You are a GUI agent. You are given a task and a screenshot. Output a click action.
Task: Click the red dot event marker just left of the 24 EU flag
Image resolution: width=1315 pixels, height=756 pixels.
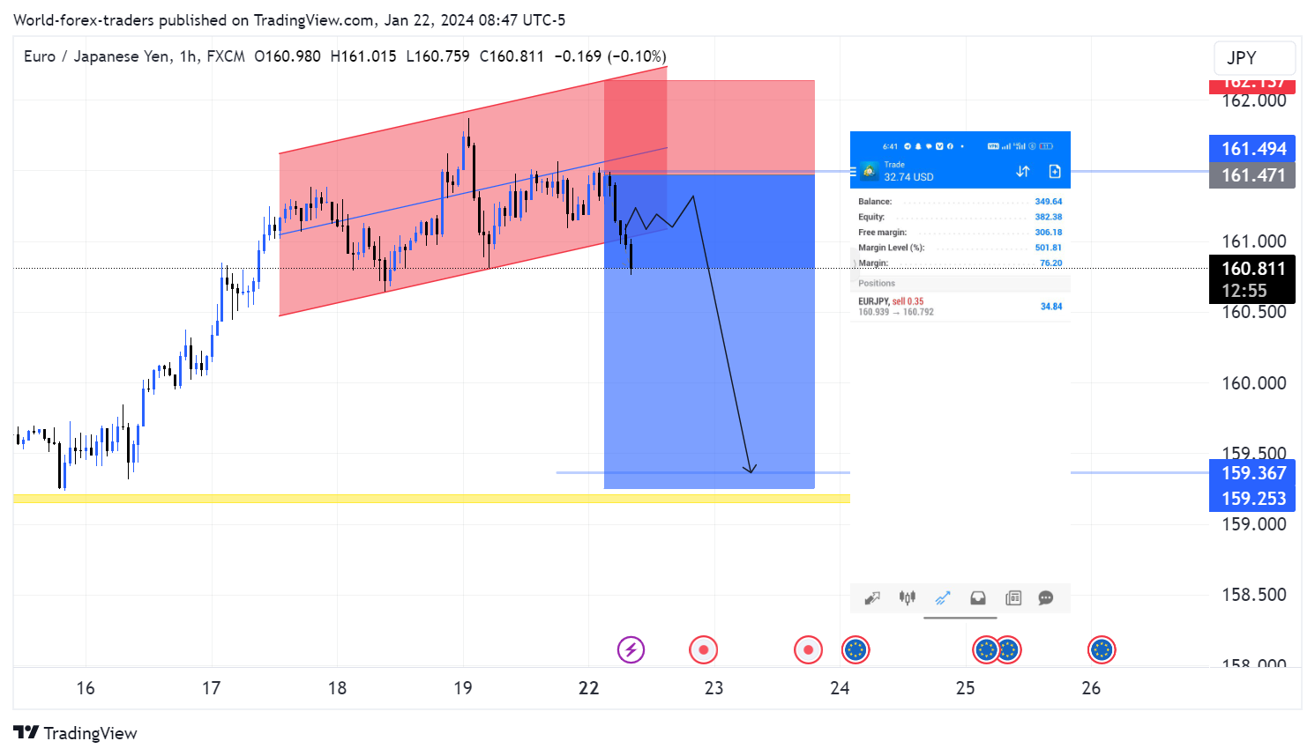808,650
